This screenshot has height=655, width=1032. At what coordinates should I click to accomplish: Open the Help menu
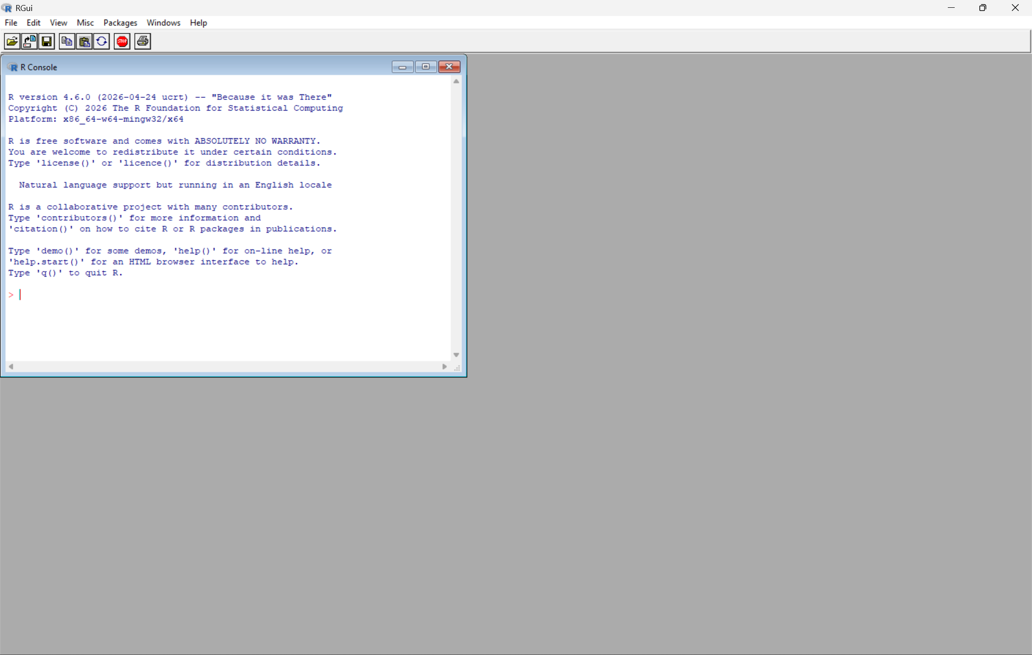click(199, 23)
